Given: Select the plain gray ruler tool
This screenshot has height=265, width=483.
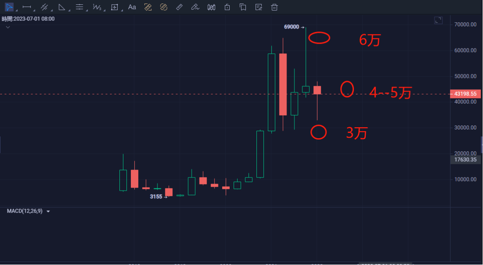Looking at the screenshot, I should coord(179,7).
